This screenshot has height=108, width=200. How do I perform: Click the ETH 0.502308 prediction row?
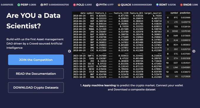(178, 58)
